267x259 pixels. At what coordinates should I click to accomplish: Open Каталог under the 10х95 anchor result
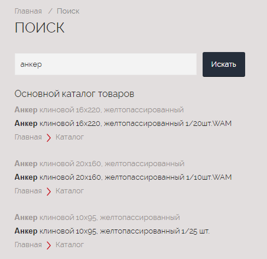(70, 245)
